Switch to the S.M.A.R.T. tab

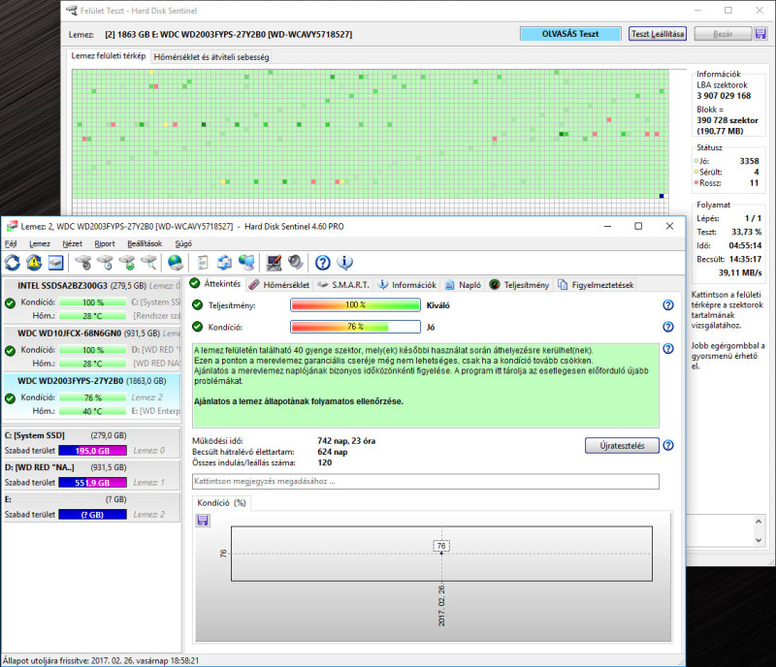click(x=343, y=285)
